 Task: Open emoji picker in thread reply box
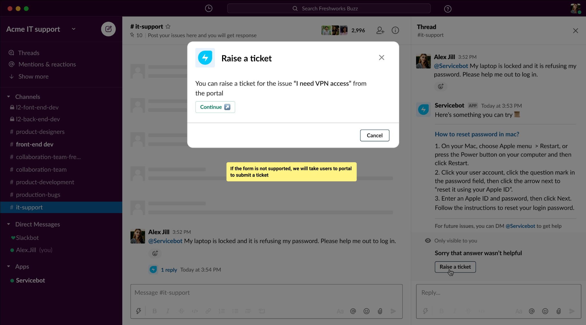pyautogui.click(x=545, y=311)
